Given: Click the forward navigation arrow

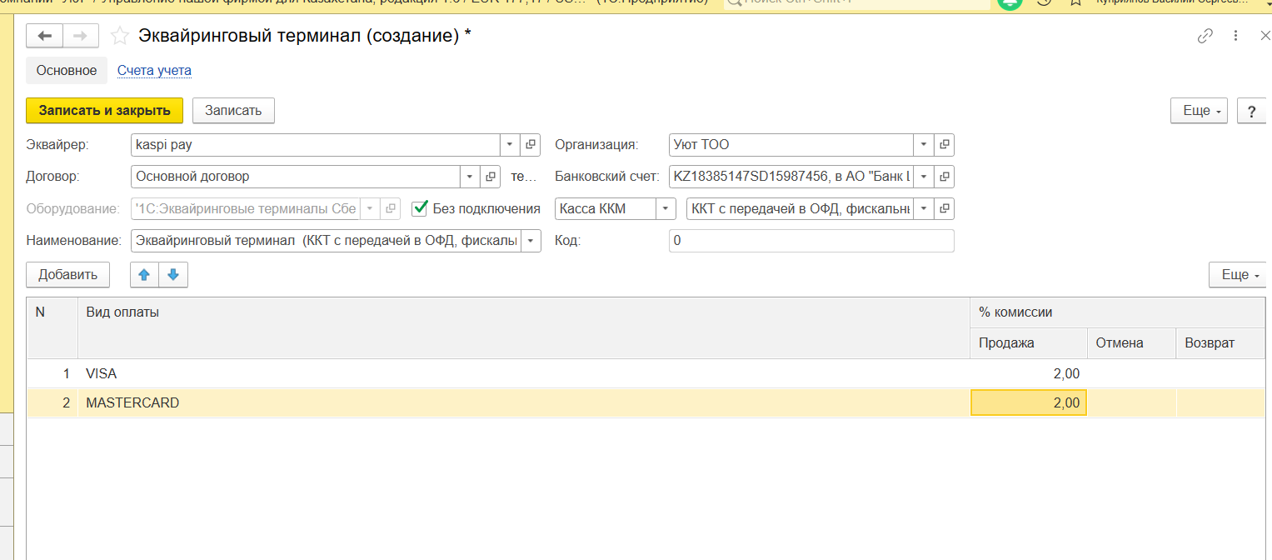Looking at the screenshot, I should tap(81, 36).
